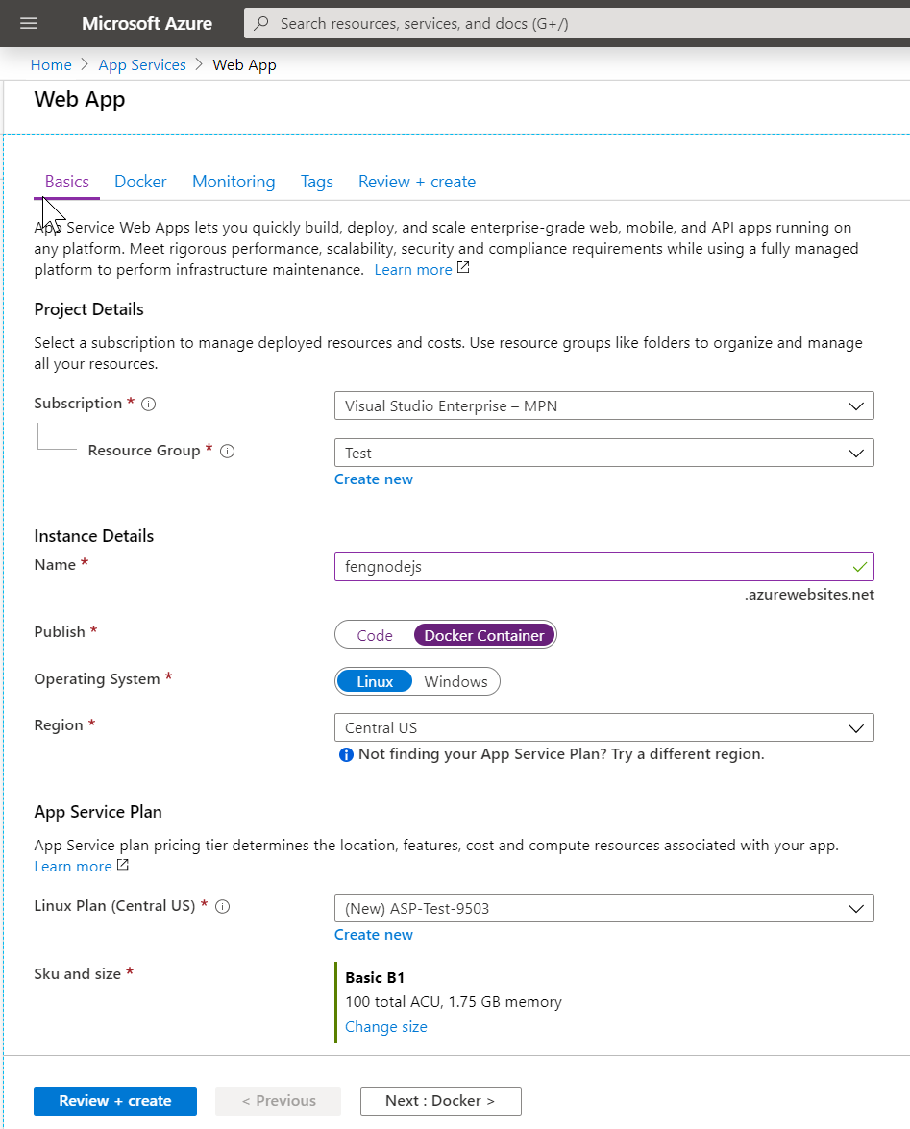The width and height of the screenshot is (910, 1129).
Task: Switch to the Basics tab
Action: coord(67,183)
